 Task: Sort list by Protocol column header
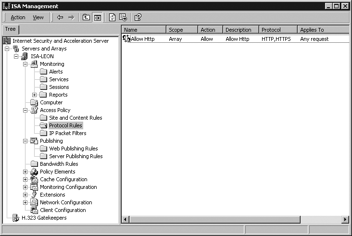click(277, 30)
